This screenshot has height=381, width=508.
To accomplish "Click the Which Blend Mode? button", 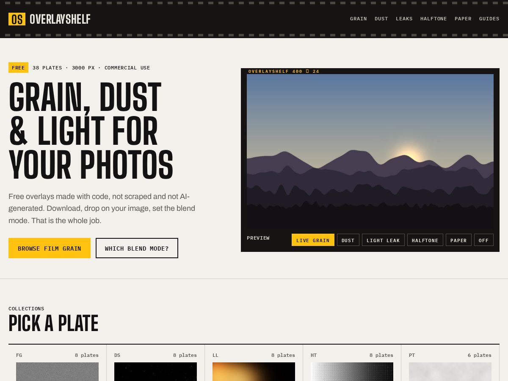I will 137,248.
